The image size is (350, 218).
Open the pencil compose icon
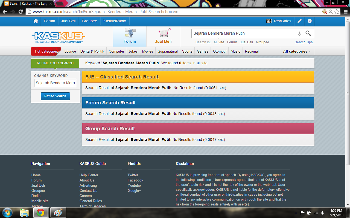click(x=300, y=21)
